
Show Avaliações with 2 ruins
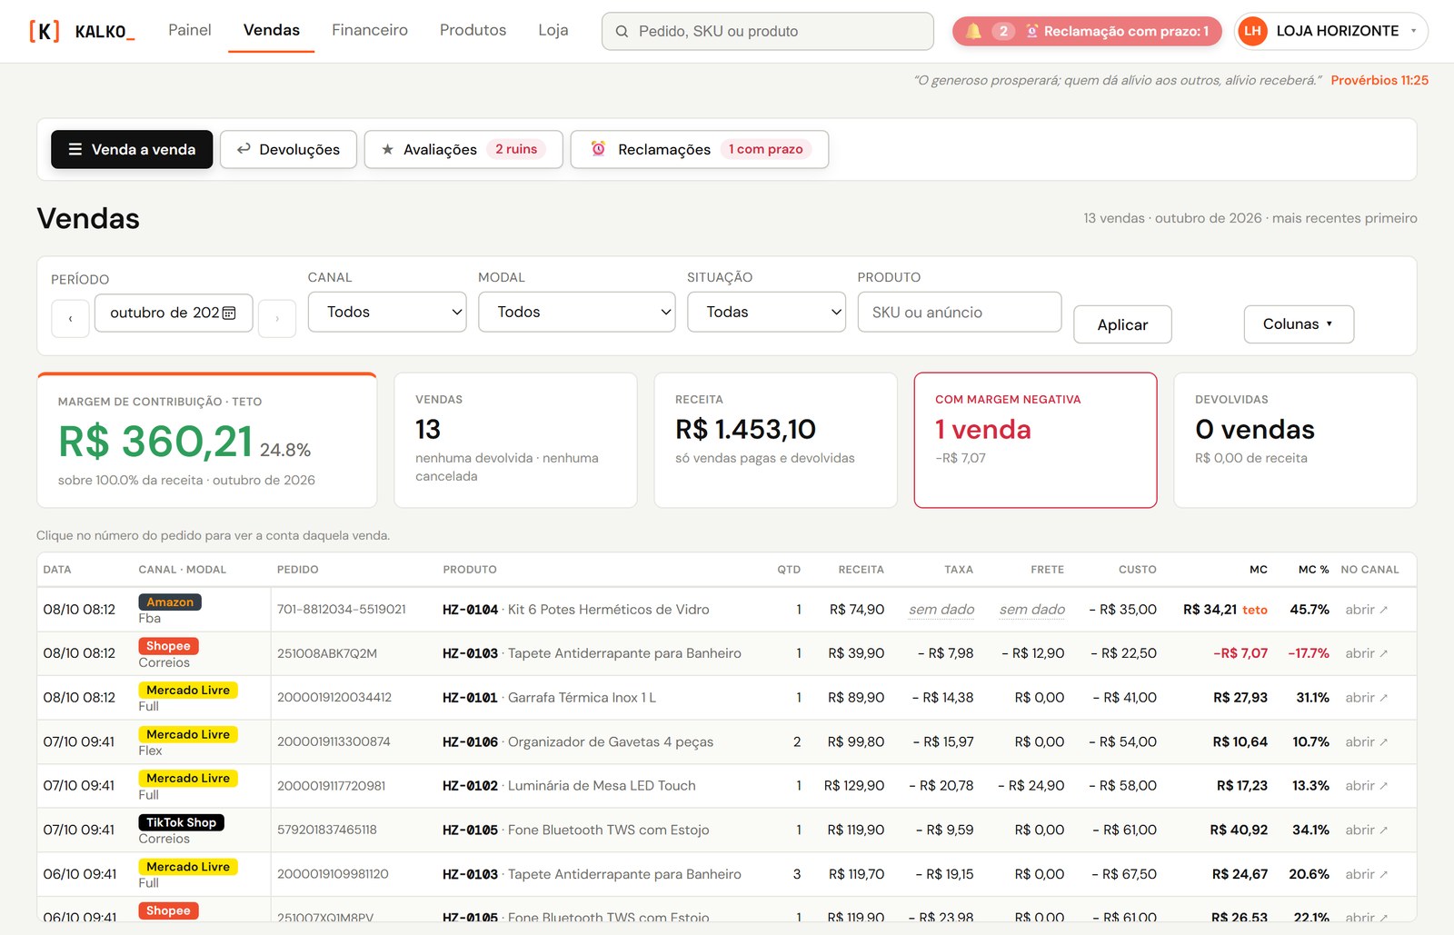pyautogui.click(x=463, y=149)
